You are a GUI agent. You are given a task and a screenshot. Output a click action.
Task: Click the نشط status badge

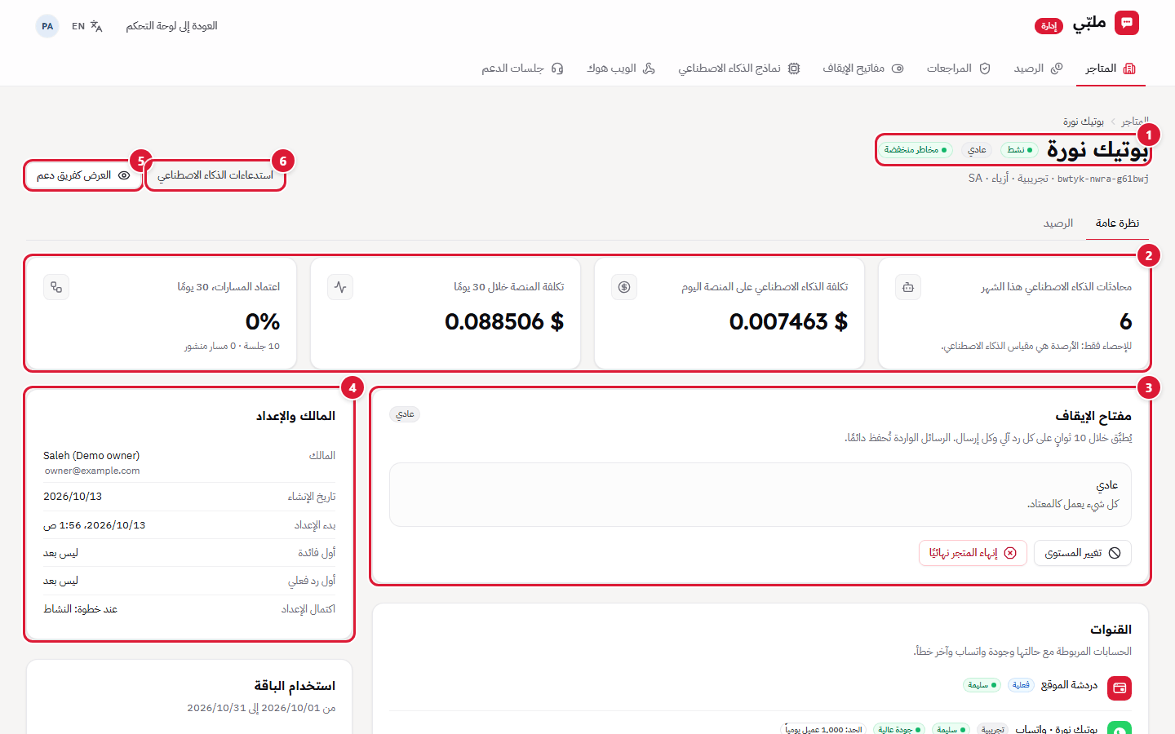point(1019,150)
